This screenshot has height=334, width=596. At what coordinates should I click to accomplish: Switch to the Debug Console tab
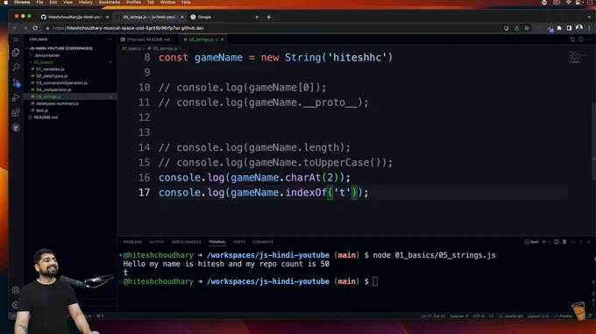[x=186, y=242]
